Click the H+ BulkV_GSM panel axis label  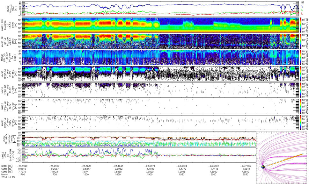click(9, 155)
